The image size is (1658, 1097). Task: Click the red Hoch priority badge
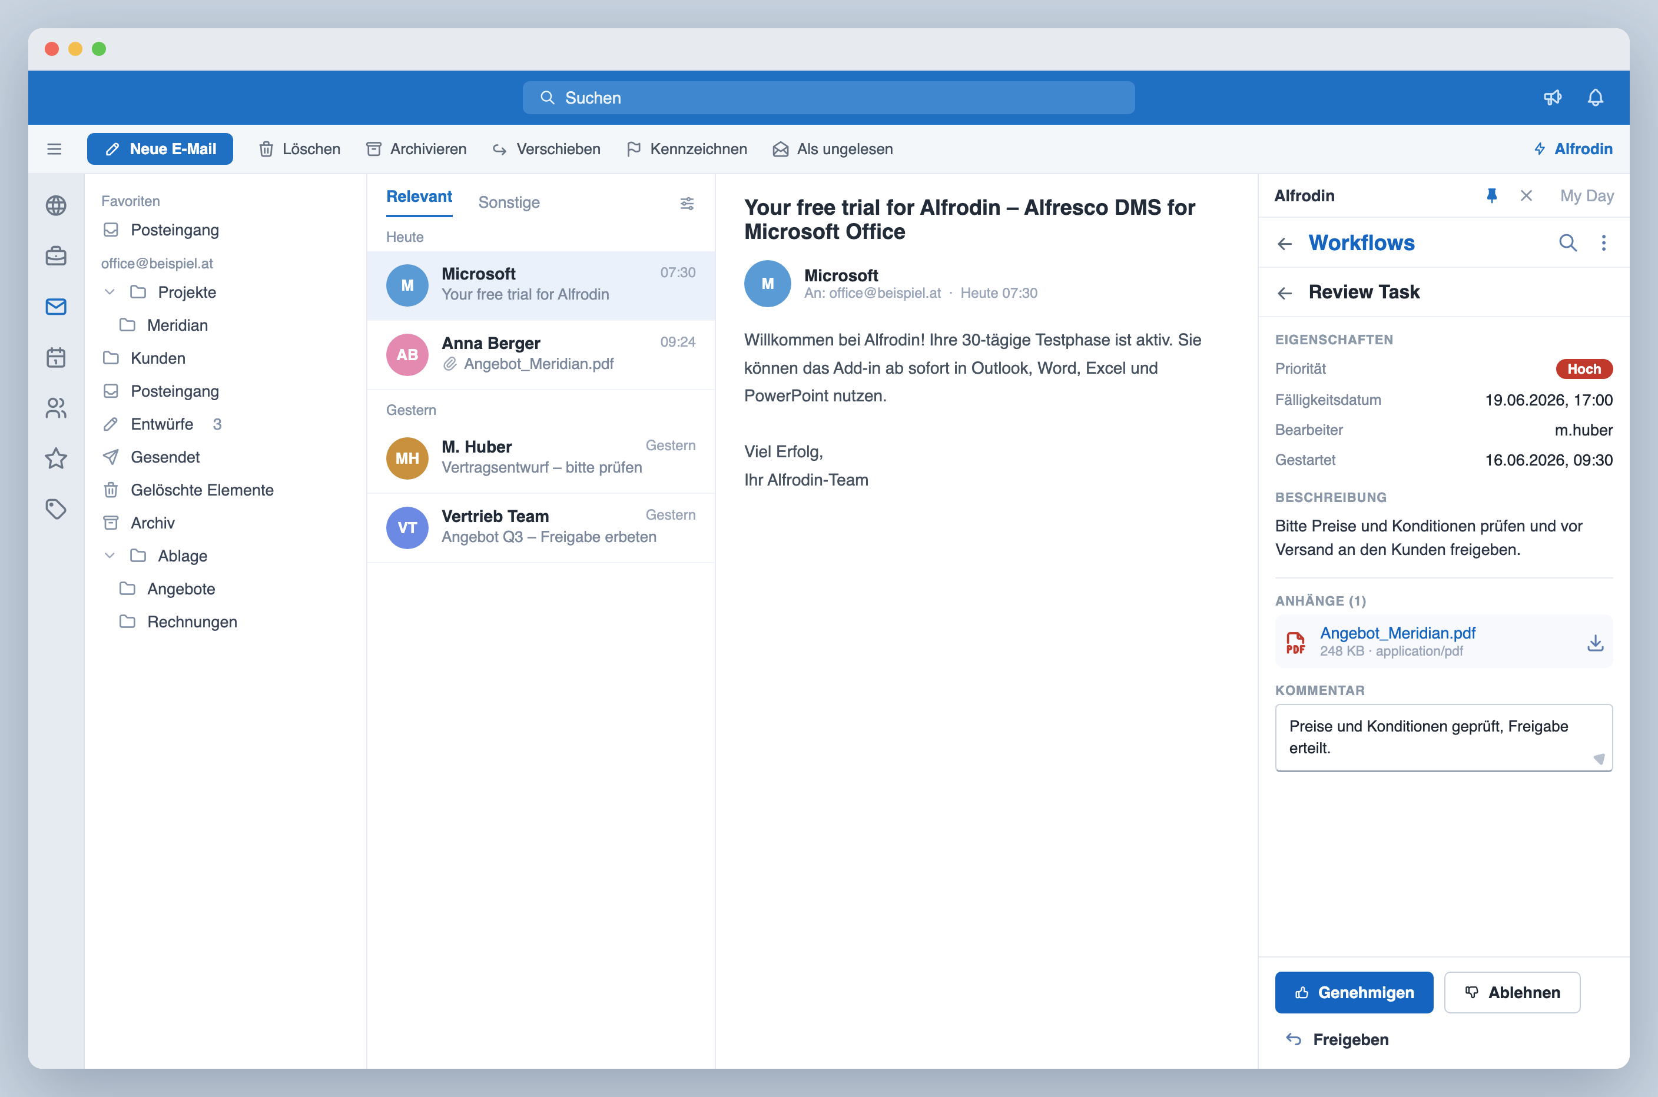tap(1584, 368)
